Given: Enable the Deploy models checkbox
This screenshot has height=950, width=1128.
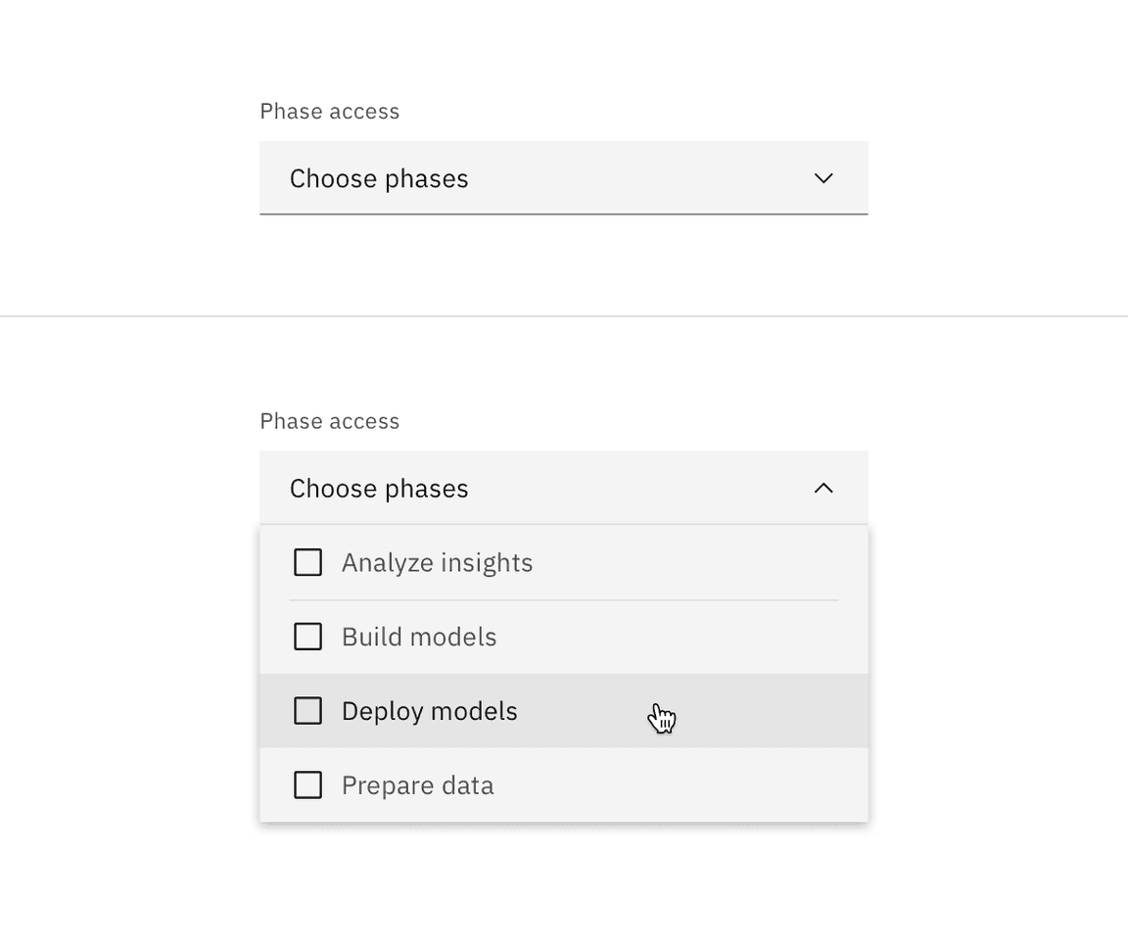Looking at the screenshot, I should click(x=308, y=711).
